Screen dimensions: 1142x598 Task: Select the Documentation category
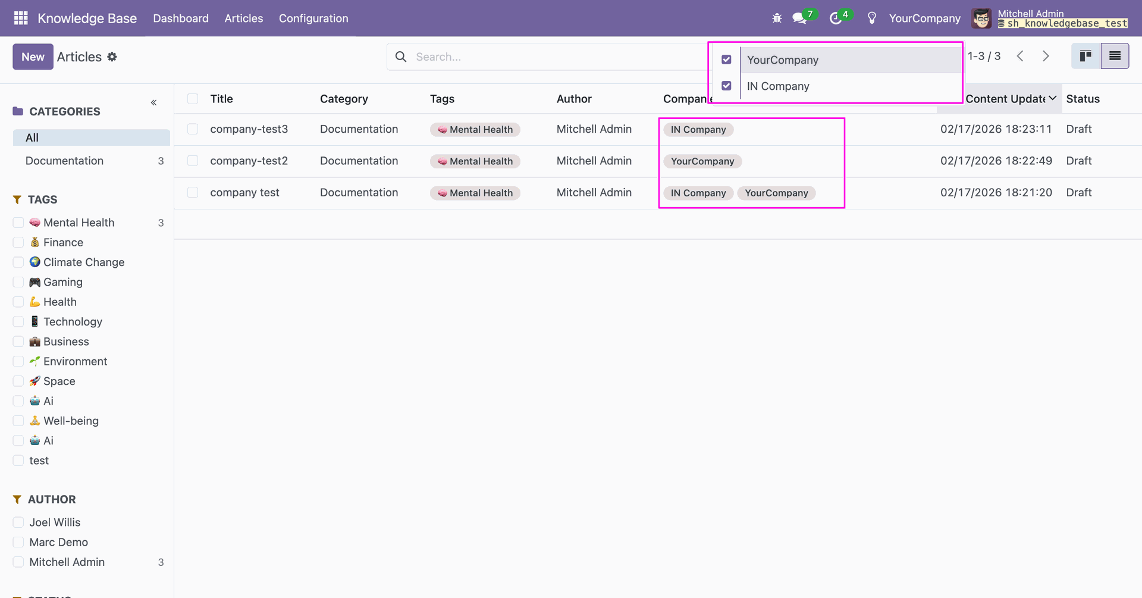coord(64,161)
